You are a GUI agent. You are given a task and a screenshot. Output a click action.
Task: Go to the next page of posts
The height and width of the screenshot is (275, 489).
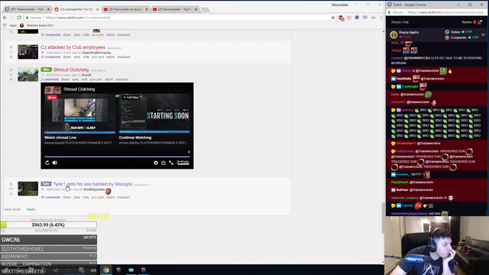(31, 209)
